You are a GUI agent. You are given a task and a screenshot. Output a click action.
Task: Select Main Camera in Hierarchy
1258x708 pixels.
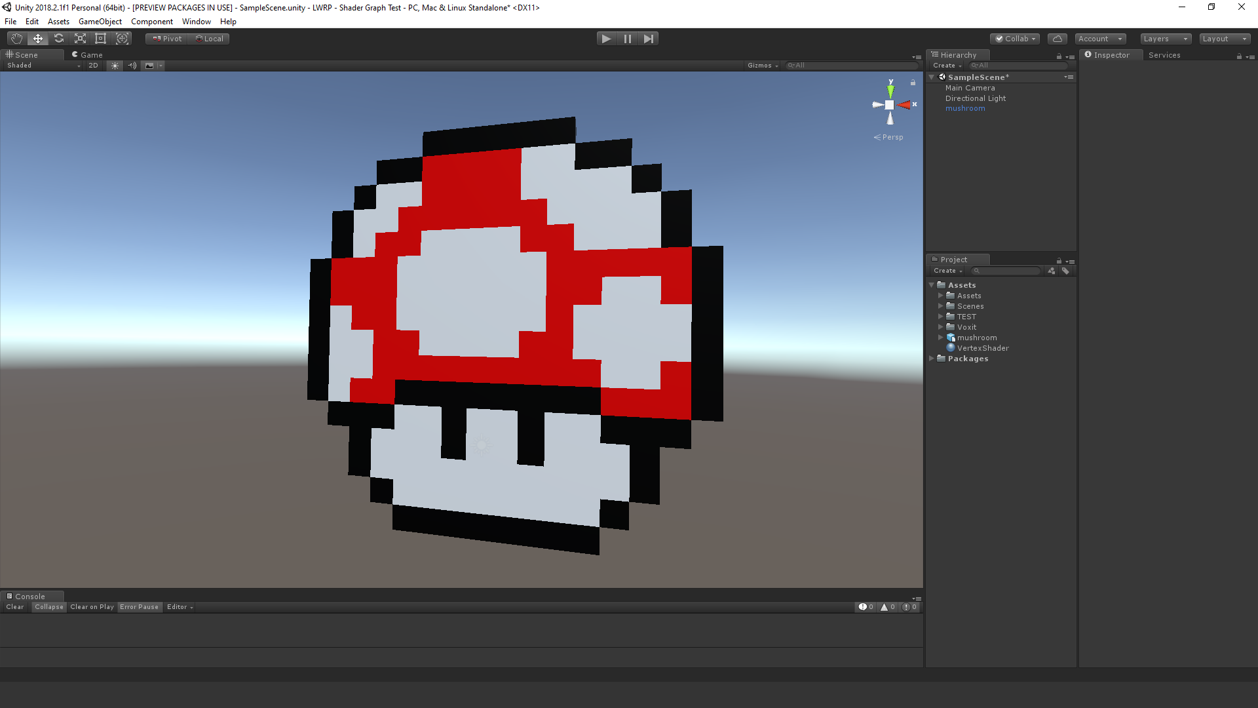coord(970,88)
